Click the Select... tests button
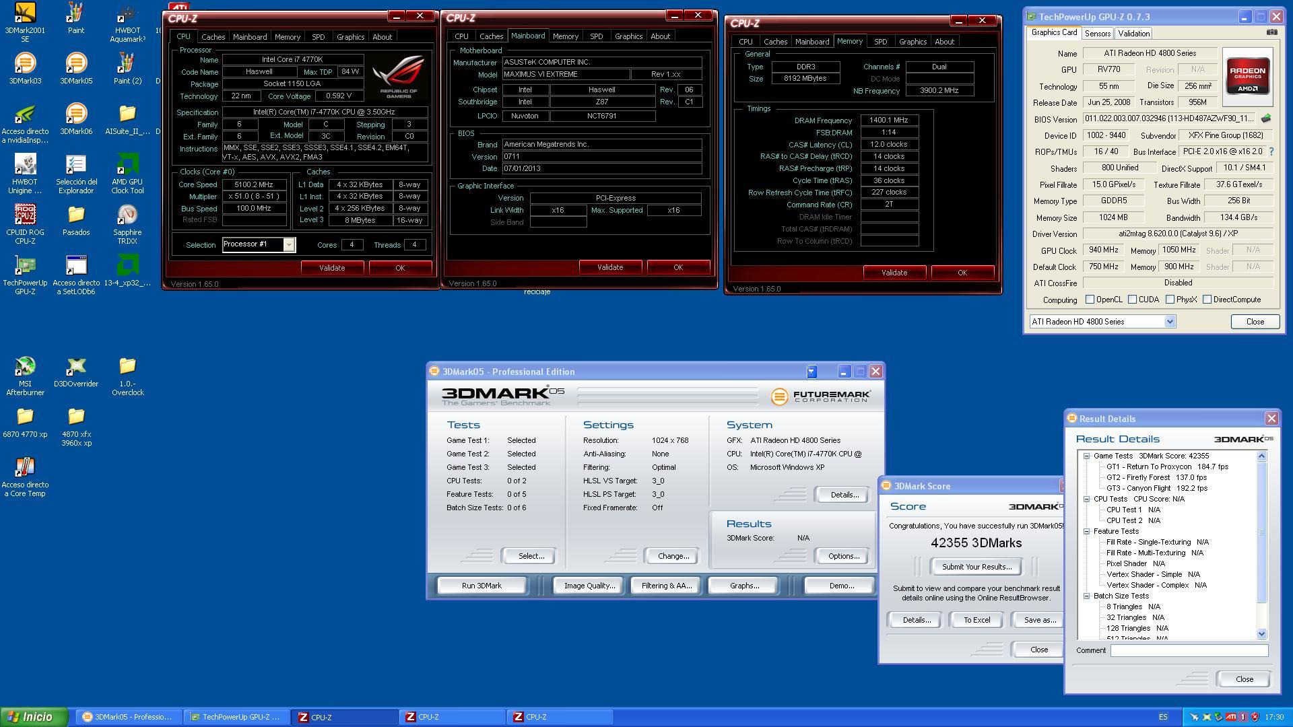 (531, 556)
